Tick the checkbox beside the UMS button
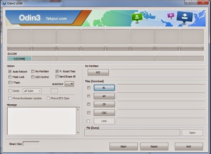 point(88,121)
